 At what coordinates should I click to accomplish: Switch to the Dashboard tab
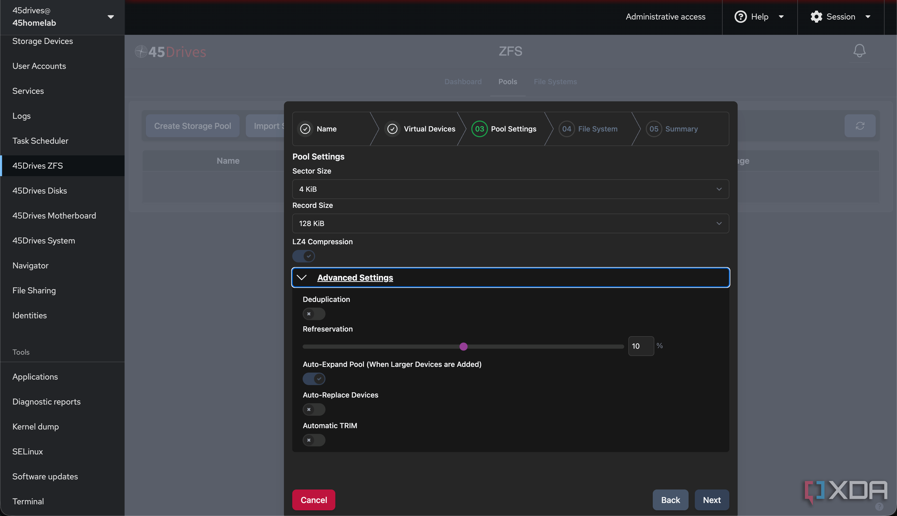[x=463, y=82]
